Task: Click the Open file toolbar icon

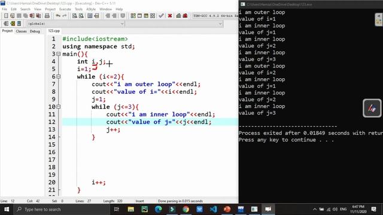Action: point(13,16)
